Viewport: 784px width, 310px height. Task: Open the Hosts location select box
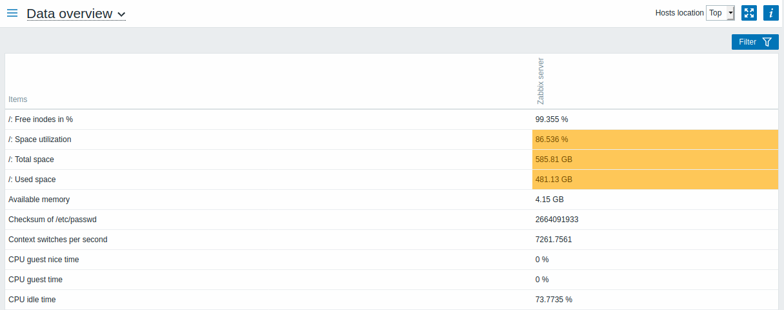click(x=720, y=13)
